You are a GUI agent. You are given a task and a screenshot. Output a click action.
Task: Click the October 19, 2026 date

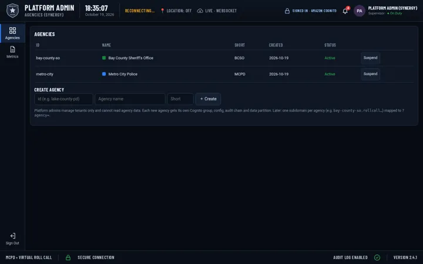click(x=99, y=15)
